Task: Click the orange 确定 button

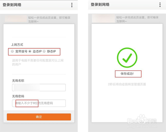Action: point(39,117)
